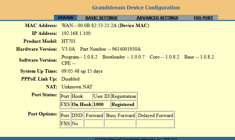Viewport: 235px width, 140px height.
Task: Open the BASIC SETTINGS tab
Action: point(101,18)
